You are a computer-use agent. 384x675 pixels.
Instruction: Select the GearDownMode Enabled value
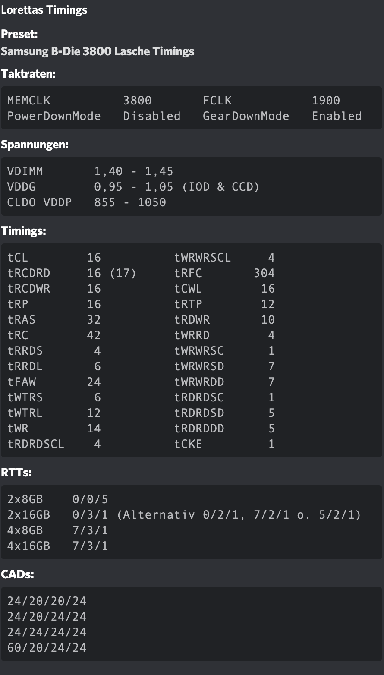[337, 116]
